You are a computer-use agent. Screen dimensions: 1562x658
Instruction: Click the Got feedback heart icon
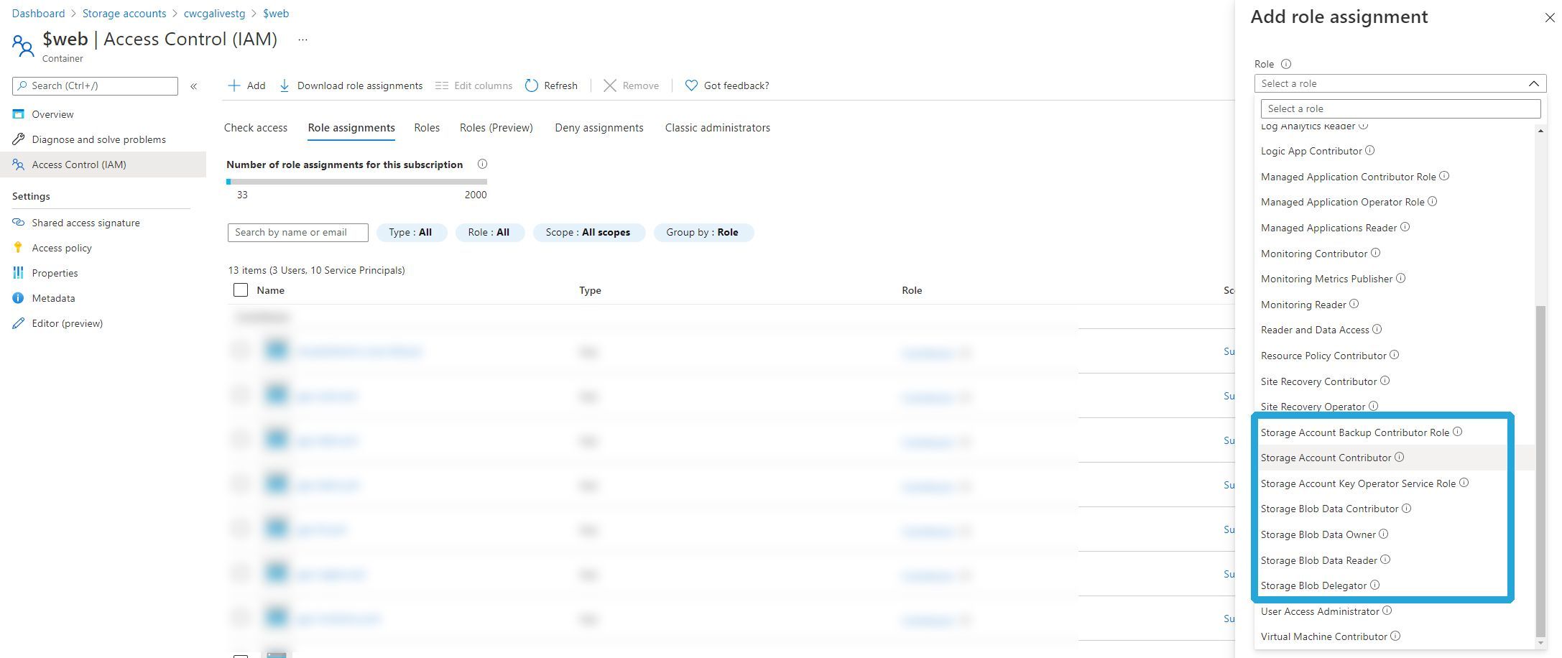pyautogui.click(x=691, y=85)
